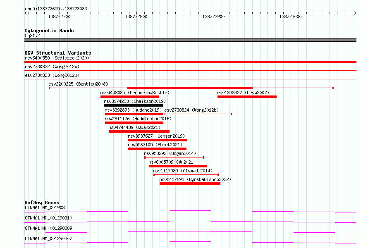Select the red bar under nsv2811126
368x248 pixels.
(134, 123)
